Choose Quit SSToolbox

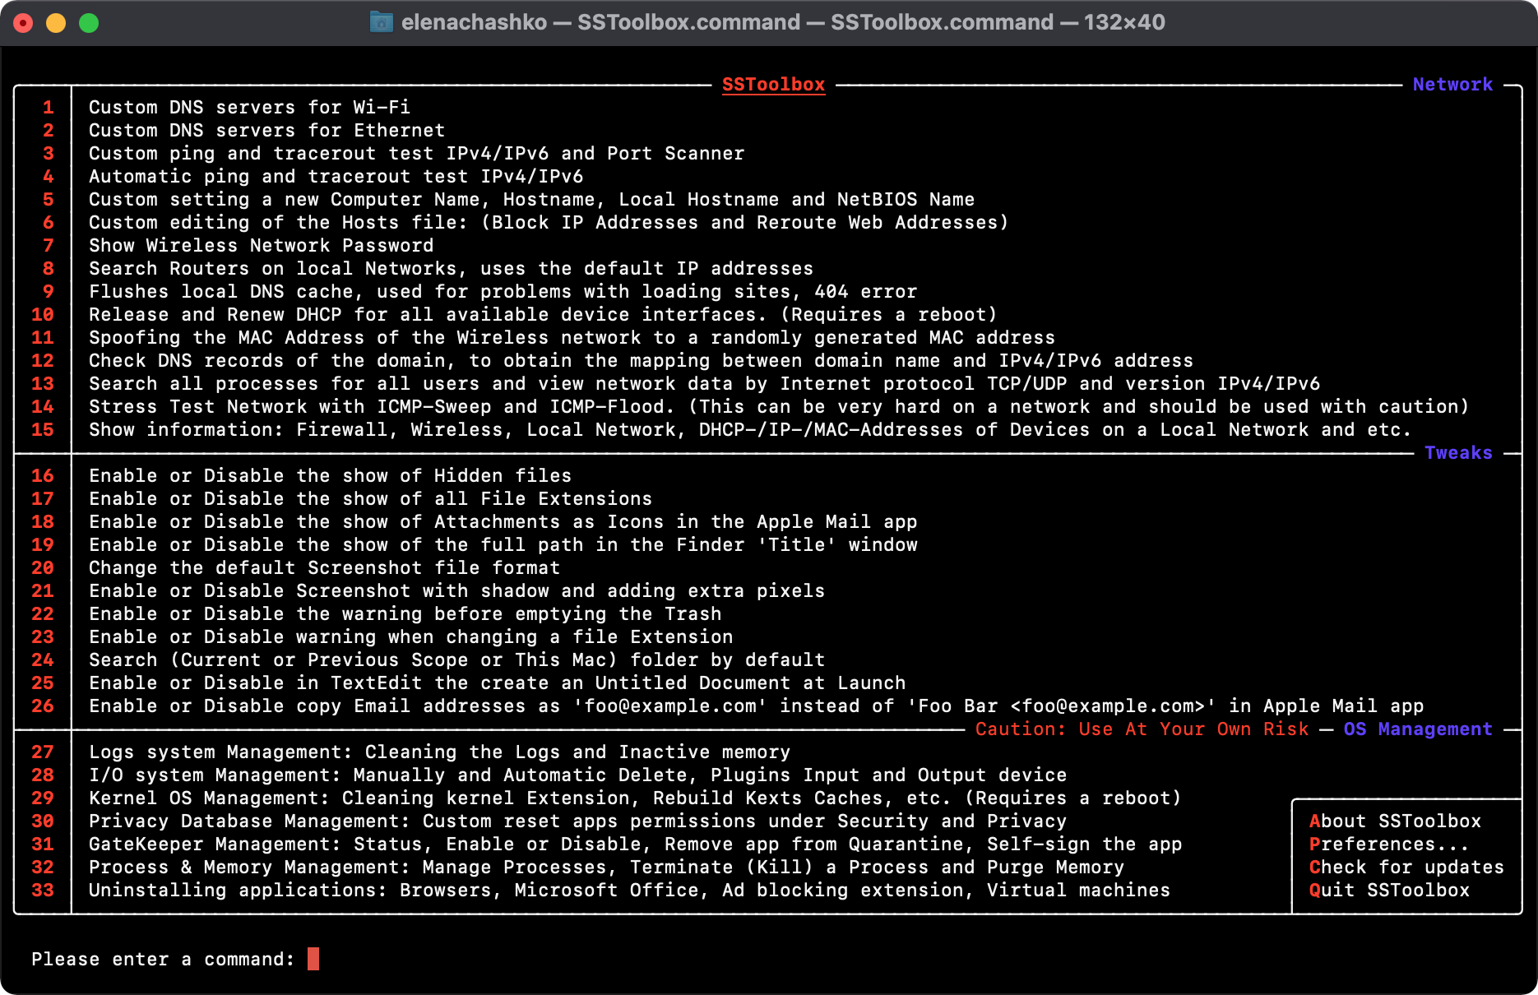coord(1389,891)
